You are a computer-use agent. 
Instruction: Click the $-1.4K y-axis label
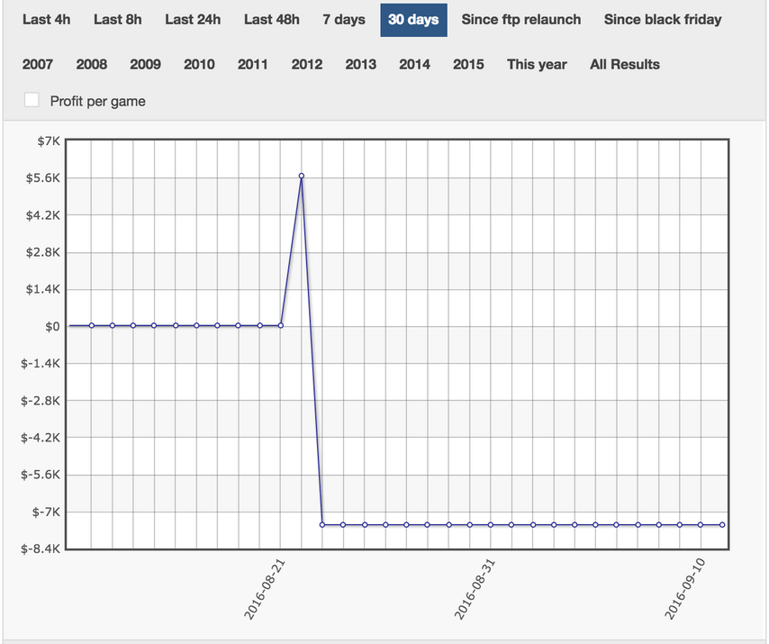(x=41, y=364)
